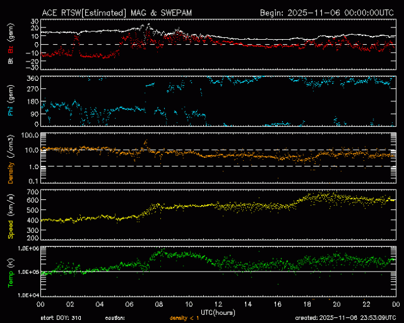Click the 'start DOY: 310' text
This screenshot has height=323, width=404.
click(61, 318)
